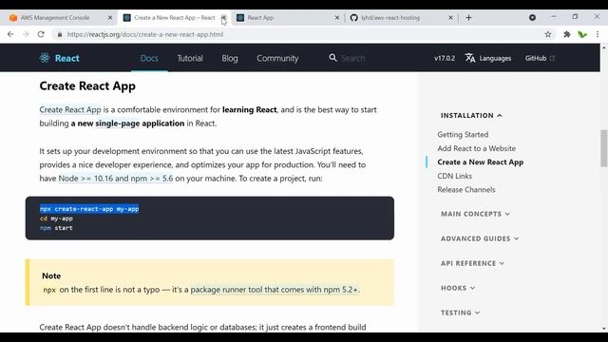
Task: Open the Extensions puzzle icon
Action: coord(567,34)
